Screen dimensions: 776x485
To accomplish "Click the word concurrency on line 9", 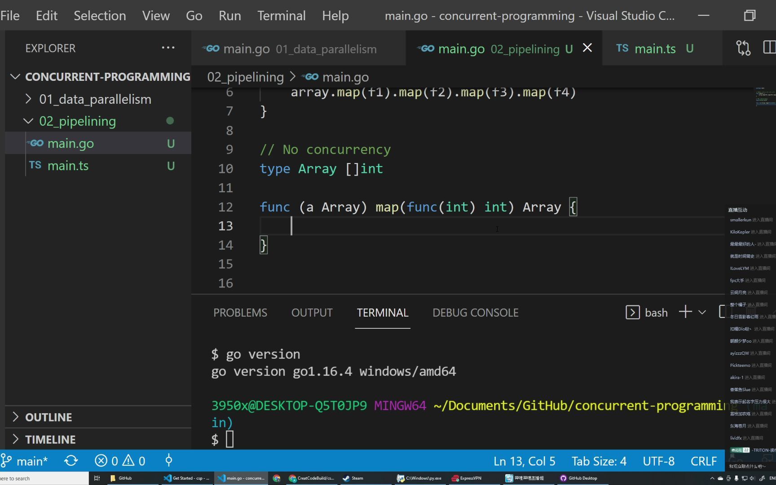I will pyautogui.click(x=348, y=150).
